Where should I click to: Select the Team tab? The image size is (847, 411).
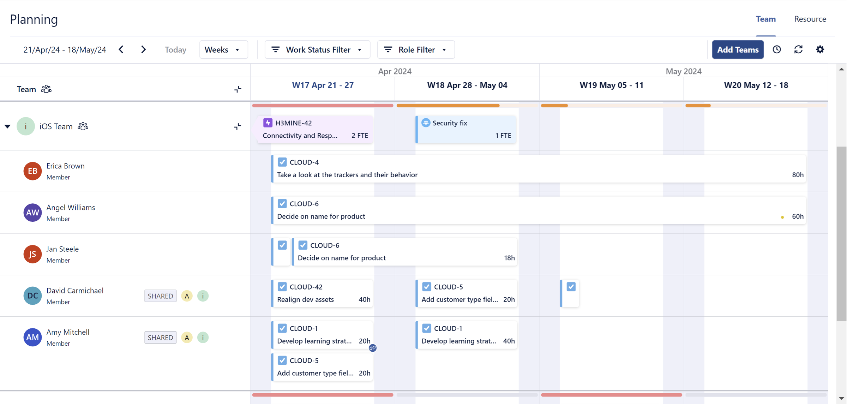[x=765, y=19]
